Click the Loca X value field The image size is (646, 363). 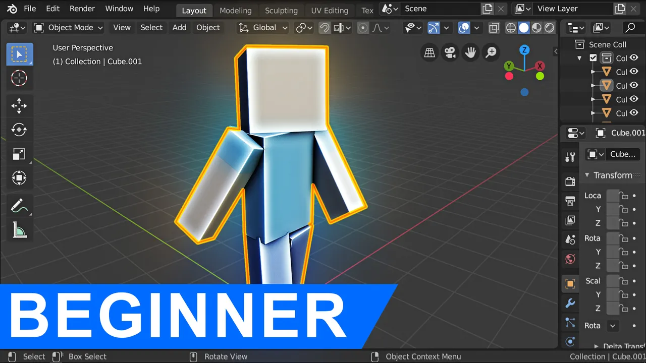[613, 196]
